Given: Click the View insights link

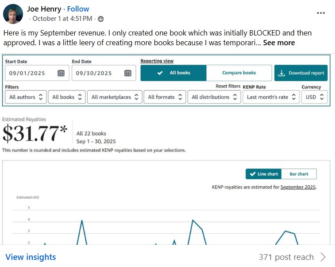Looking at the screenshot, I should coord(31,257).
